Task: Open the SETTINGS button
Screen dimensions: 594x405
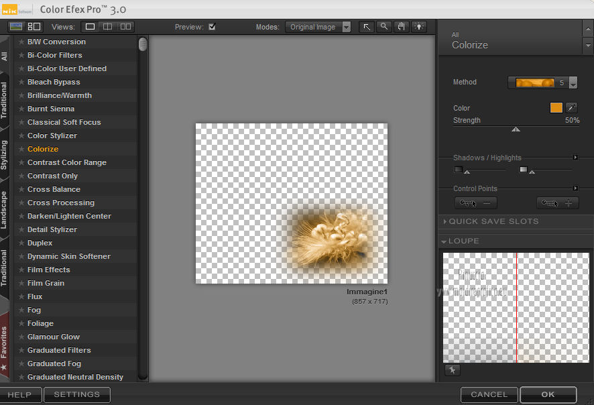Action: pyautogui.click(x=77, y=395)
